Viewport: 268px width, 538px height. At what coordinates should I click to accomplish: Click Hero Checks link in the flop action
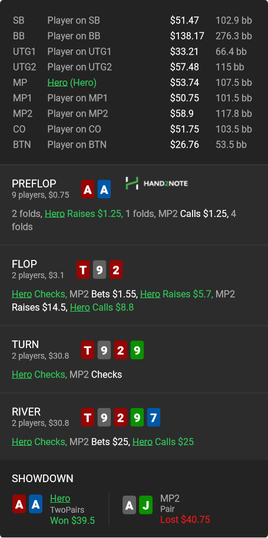(x=39, y=294)
